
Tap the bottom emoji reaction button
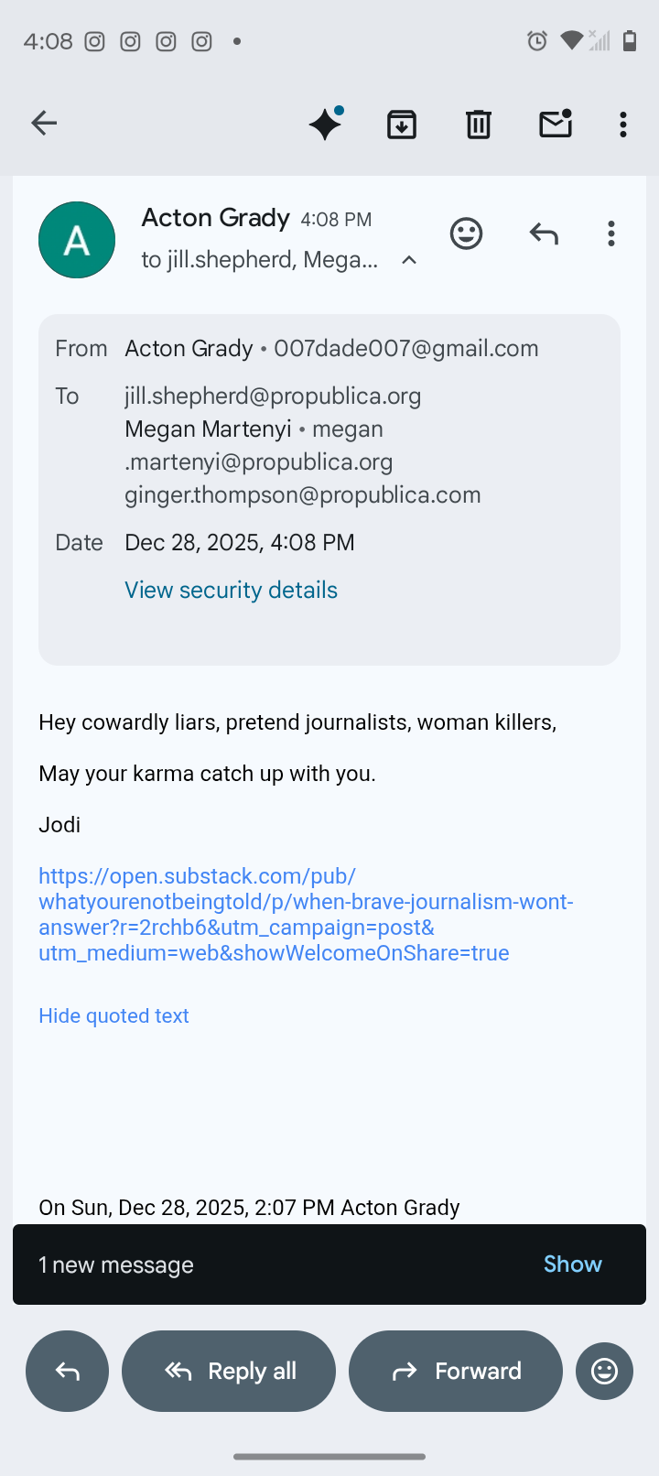(x=604, y=1371)
